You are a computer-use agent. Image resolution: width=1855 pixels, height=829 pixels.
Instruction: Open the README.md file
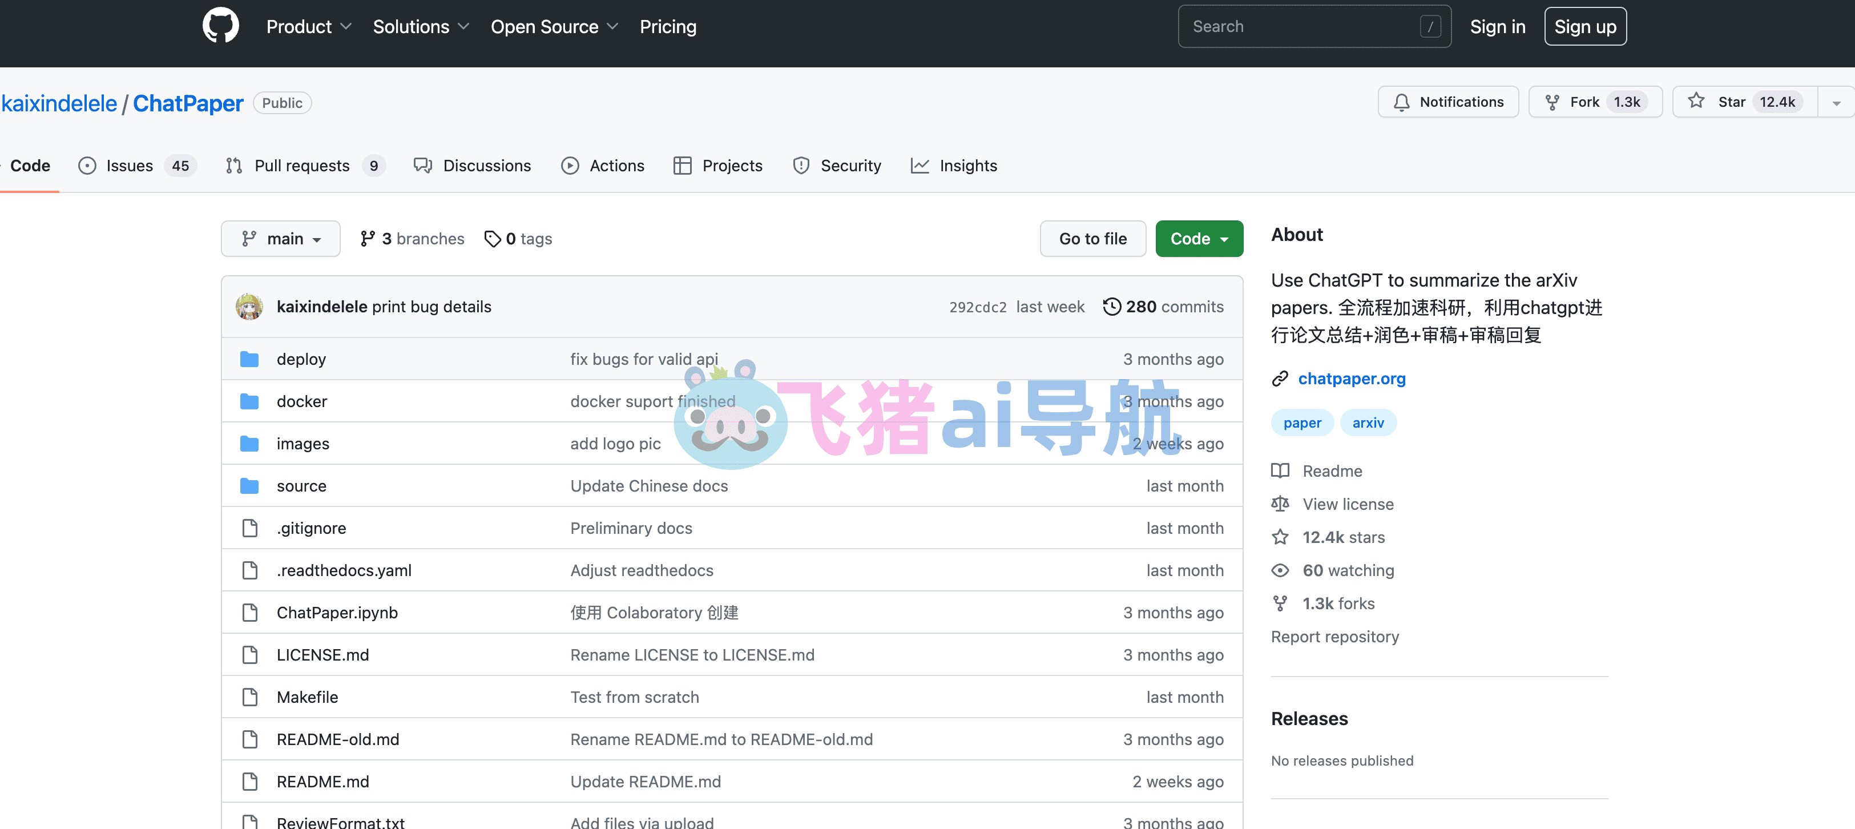tap(322, 782)
